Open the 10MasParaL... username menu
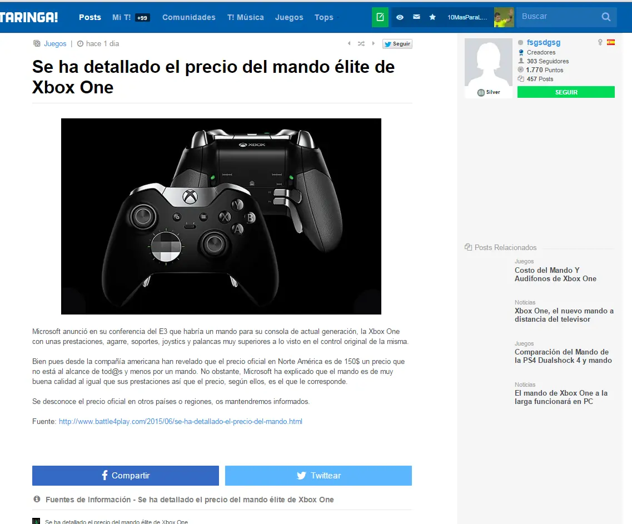 [467, 17]
